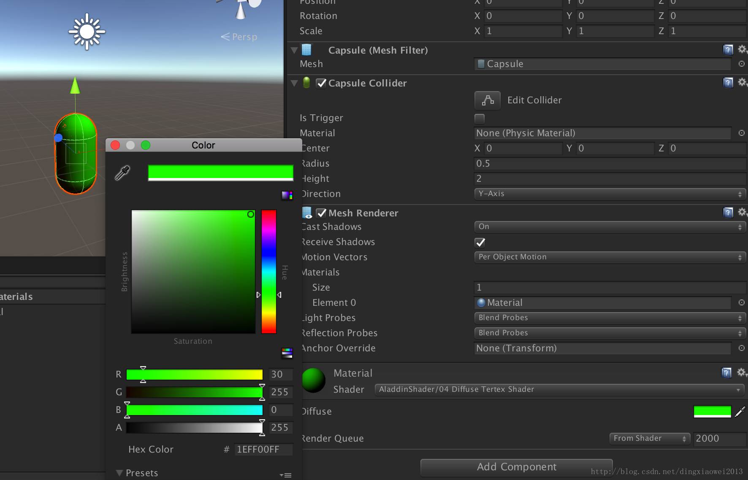Screen dimensions: 748x480
Task: Click the Diffuse color swatch
Action: [712, 411]
